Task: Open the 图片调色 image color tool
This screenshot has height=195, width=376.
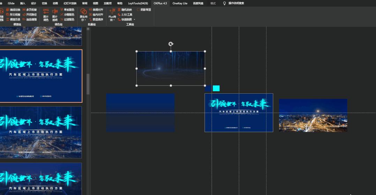Action: pos(46,15)
